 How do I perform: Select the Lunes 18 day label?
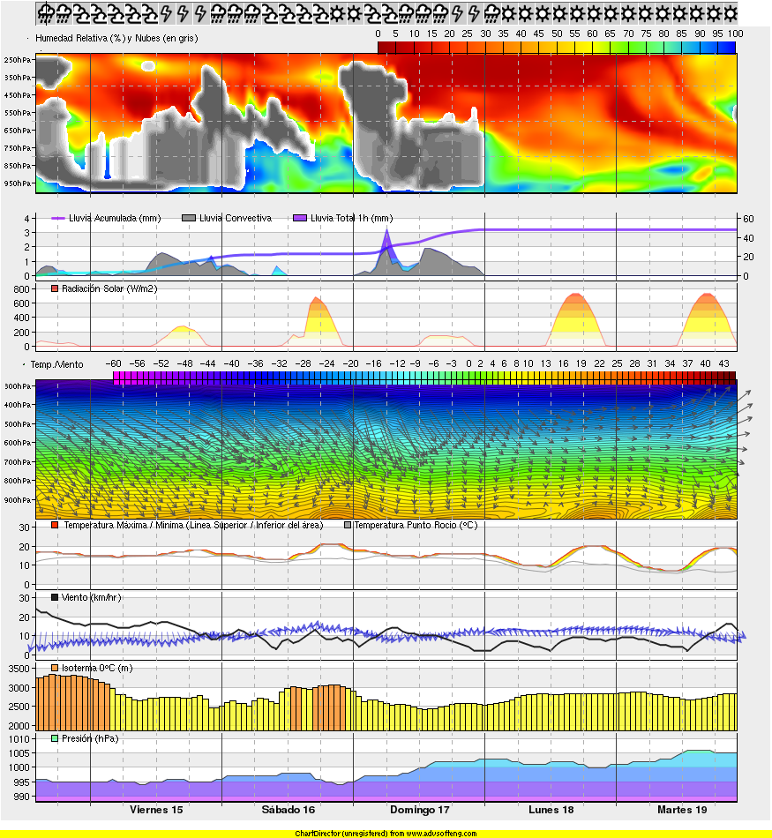pyautogui.click(x=551, y=810)
